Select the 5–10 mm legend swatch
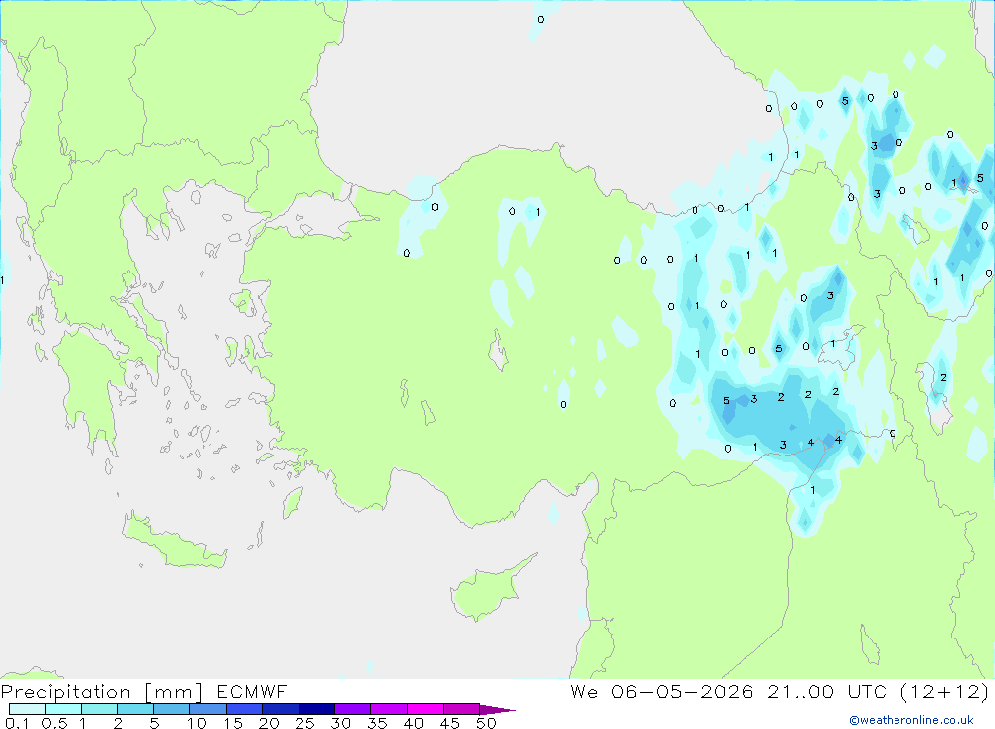The image size is (995, 729). (172, 709)
